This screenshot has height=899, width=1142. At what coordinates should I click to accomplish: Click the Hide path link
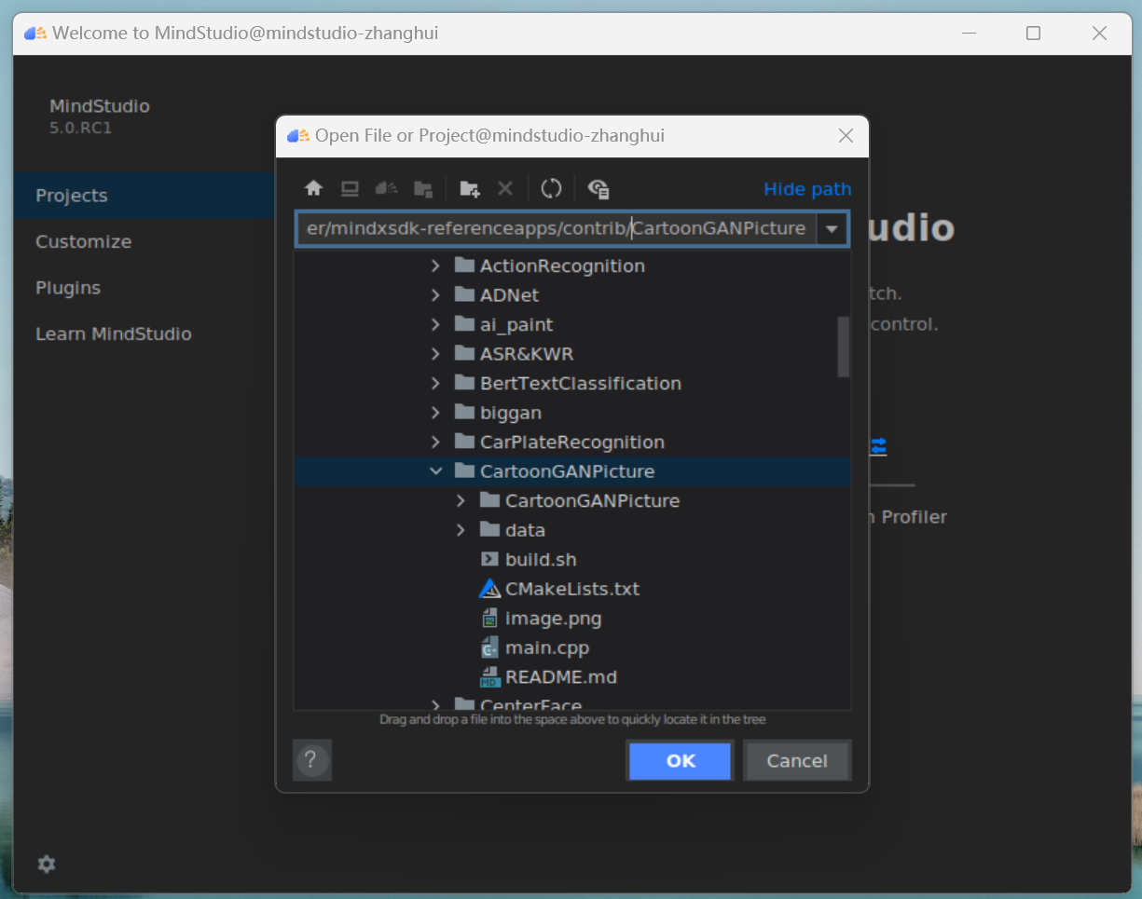click(x=807, y=189)
